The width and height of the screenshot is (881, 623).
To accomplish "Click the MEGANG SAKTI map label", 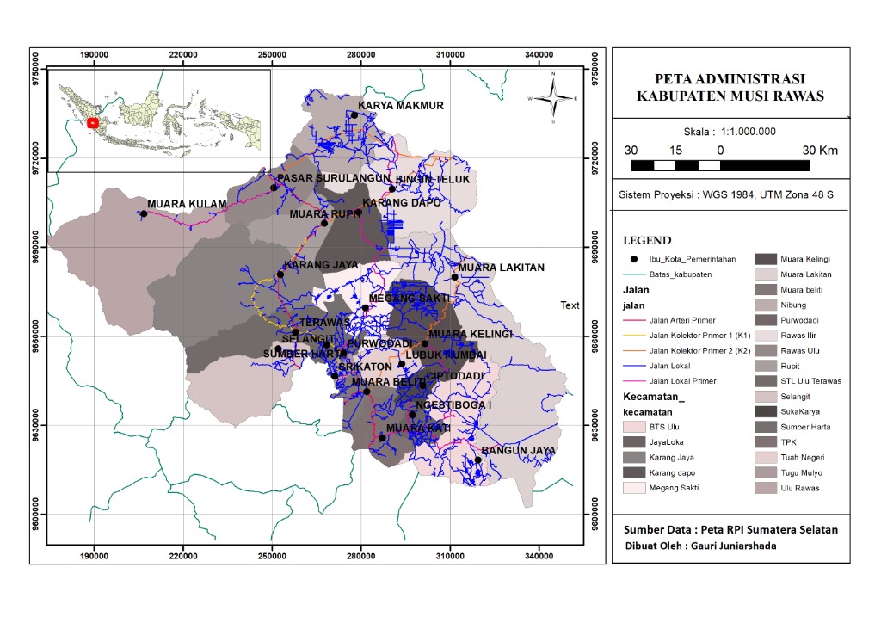I will click(x=409, y=299).
